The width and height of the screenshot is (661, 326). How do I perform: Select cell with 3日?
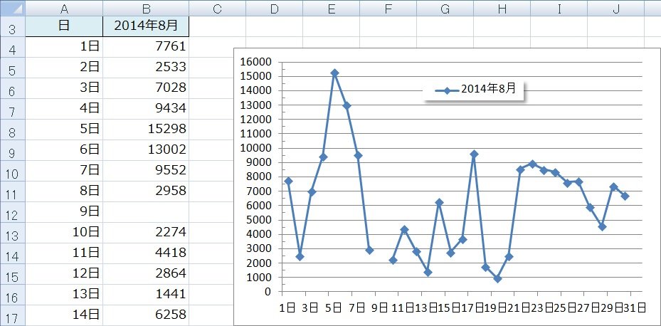click(64, 88)
